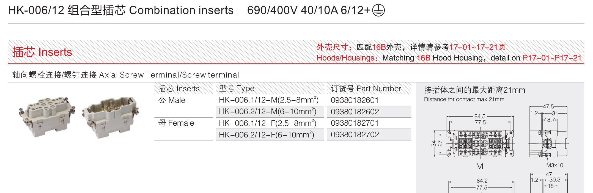593x193 pixels.
Task: Click type HK-006.2/12-F(6-10mm²)
Action: click(x=267, y=134)
